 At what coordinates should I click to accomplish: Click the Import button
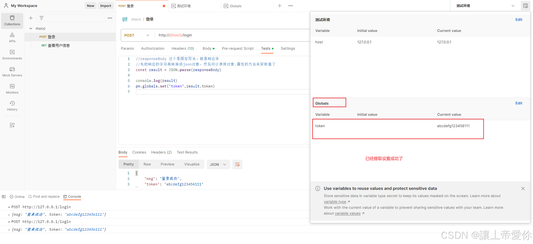tap(105, 6)
